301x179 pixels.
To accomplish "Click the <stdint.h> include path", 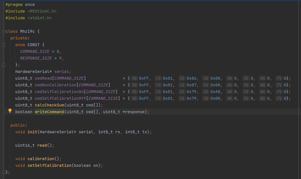I will (40, 18).
